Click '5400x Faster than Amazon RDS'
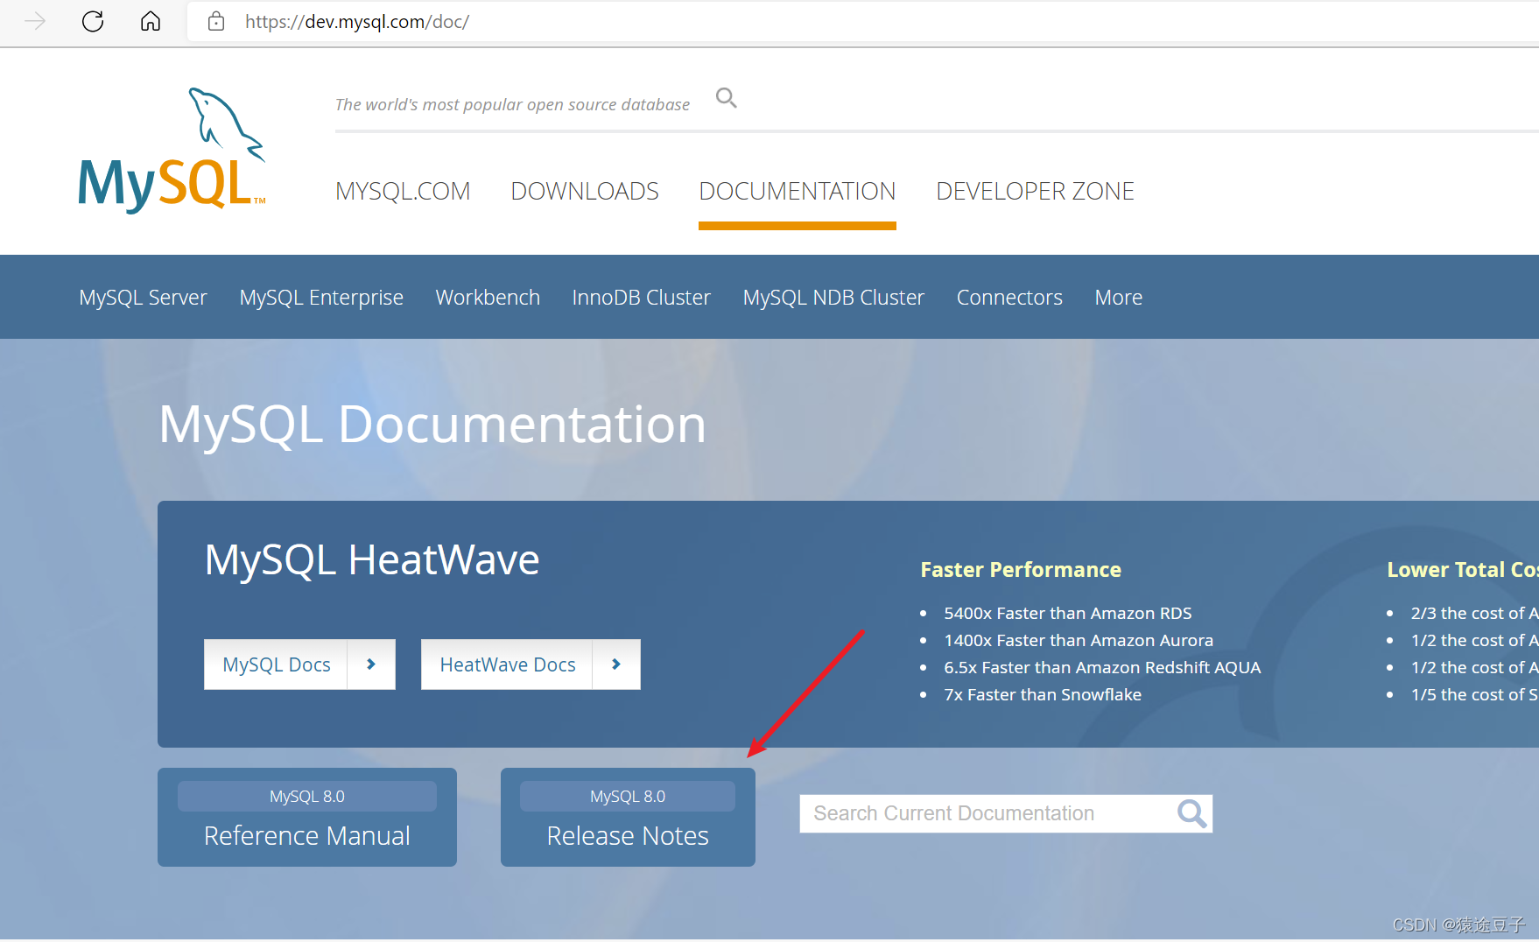Viewport: 1539px width, 942px height. (1068, 613)
